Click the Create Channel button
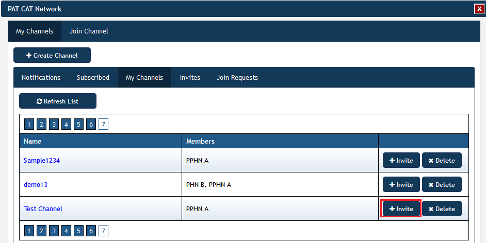The image size is (486, 243). [52, 55]
